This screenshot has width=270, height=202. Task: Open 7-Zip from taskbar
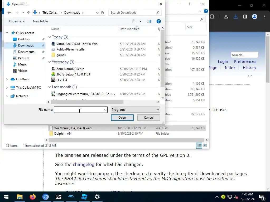click(58, 197)
